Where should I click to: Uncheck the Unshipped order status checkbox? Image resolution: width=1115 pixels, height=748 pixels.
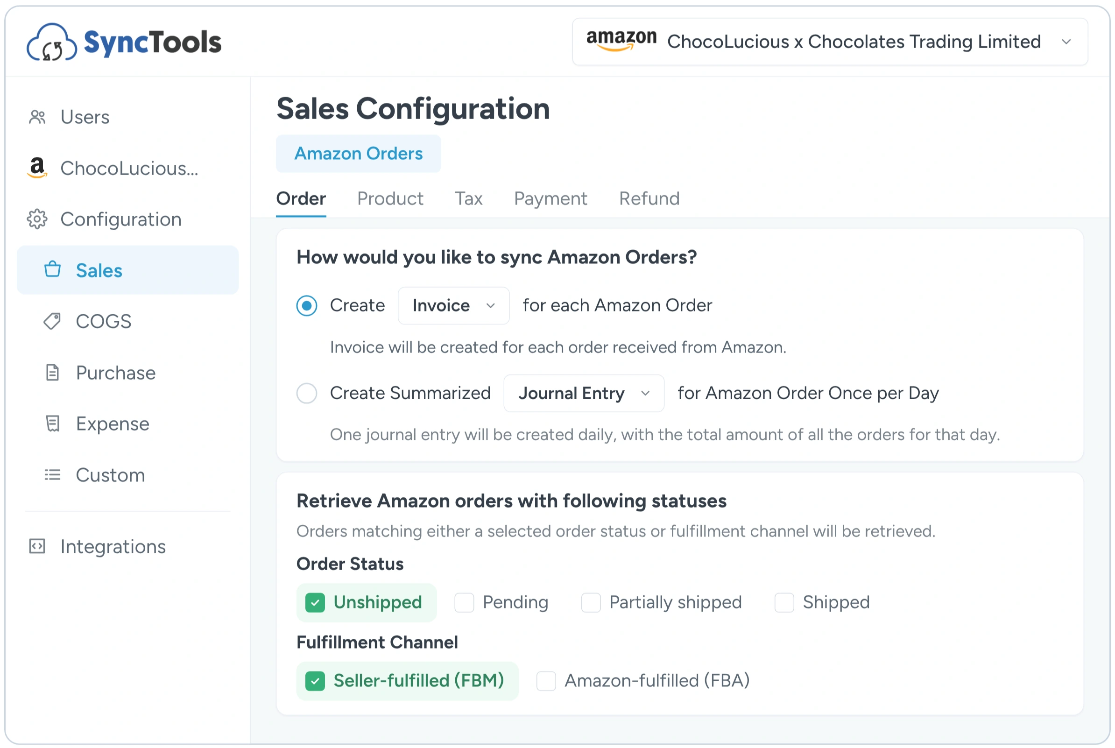tap(315, 603)
